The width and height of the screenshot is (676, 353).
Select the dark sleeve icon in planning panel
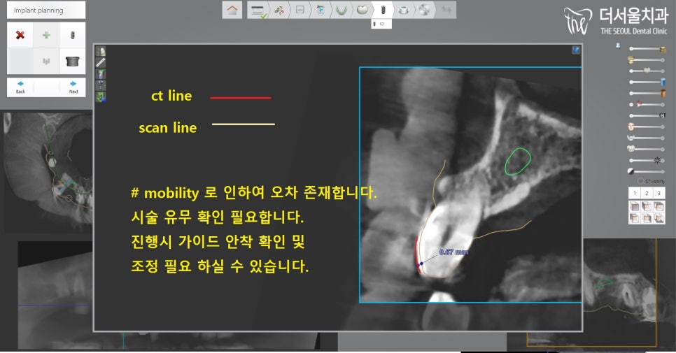(x=72, y=62)
